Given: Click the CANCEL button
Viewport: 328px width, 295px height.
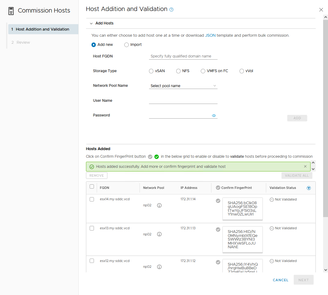Looking at the screenshot, I should point(280,280).
